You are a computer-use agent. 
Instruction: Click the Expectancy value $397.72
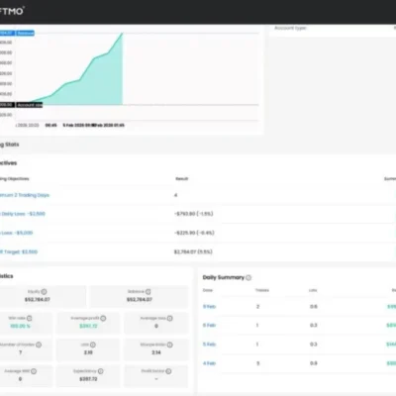point(88,379)
